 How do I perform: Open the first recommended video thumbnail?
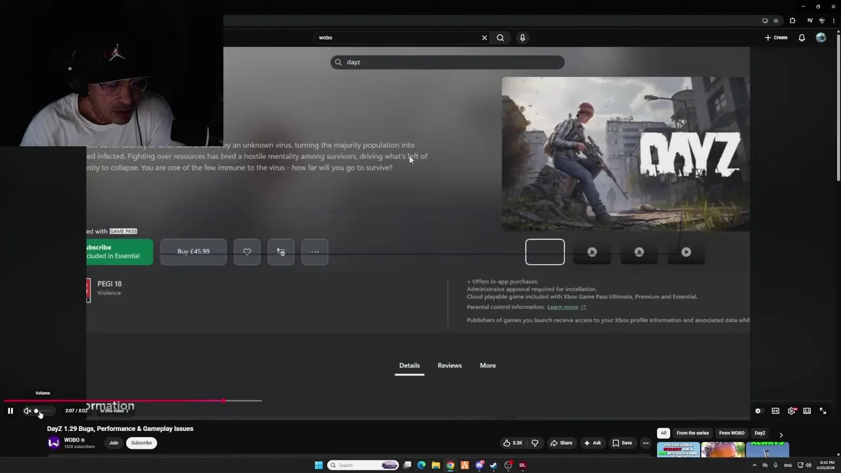(x=678, y=450)
